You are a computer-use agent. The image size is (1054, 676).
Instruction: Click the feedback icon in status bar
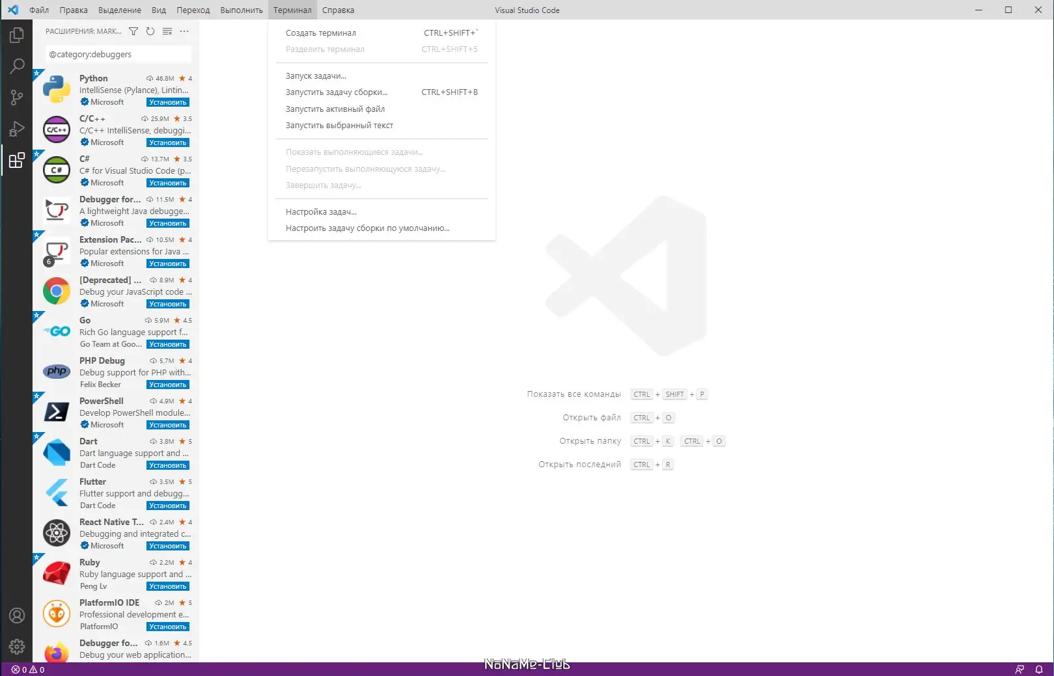click(1019, 669)
